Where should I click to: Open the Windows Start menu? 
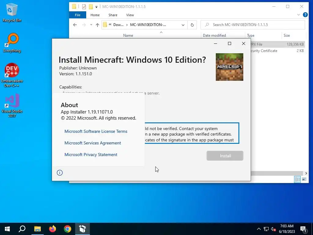click(7, 229)
